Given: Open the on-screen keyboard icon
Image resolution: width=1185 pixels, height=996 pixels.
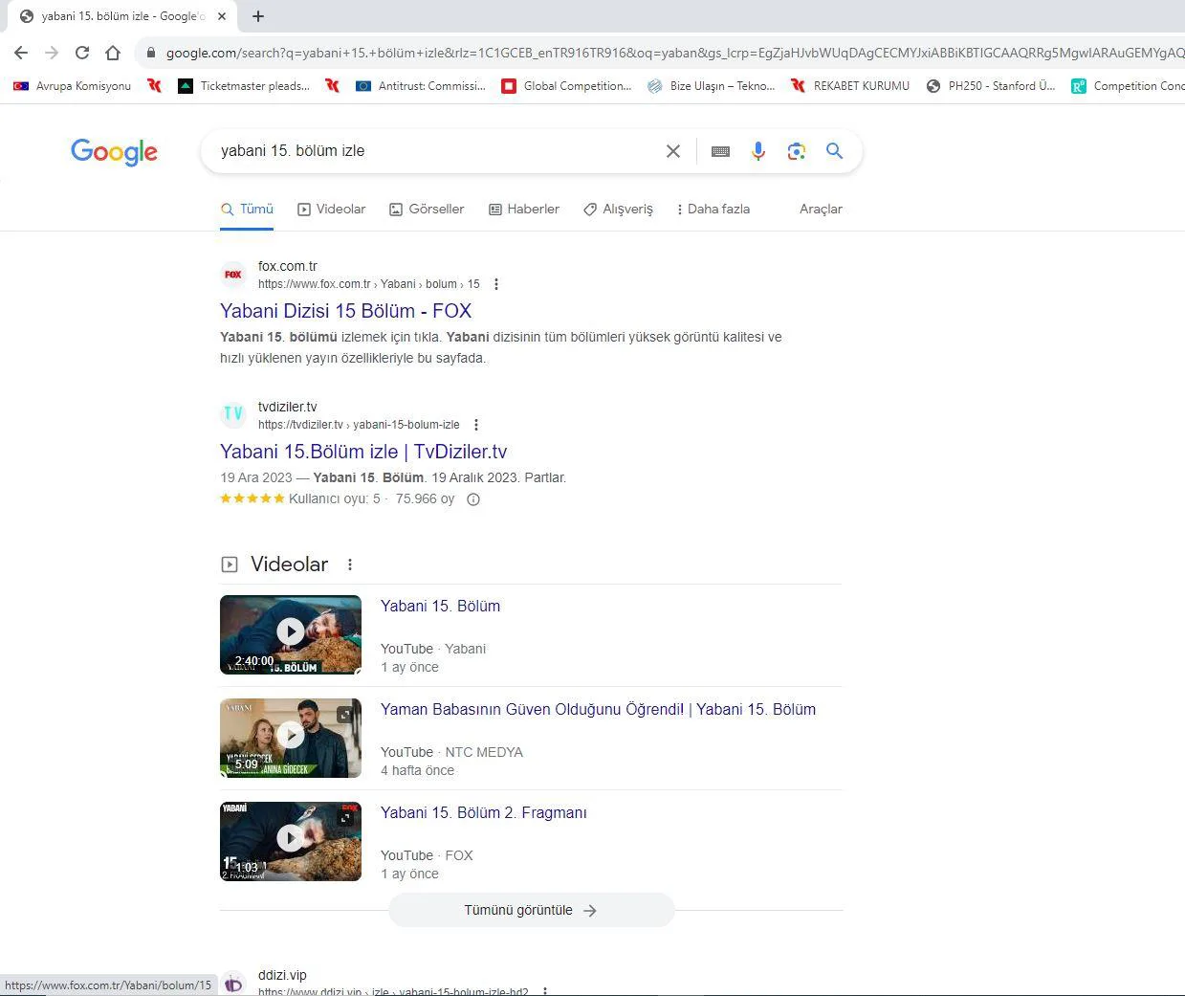Looking at the screenshot, I should tap(720, 151).
